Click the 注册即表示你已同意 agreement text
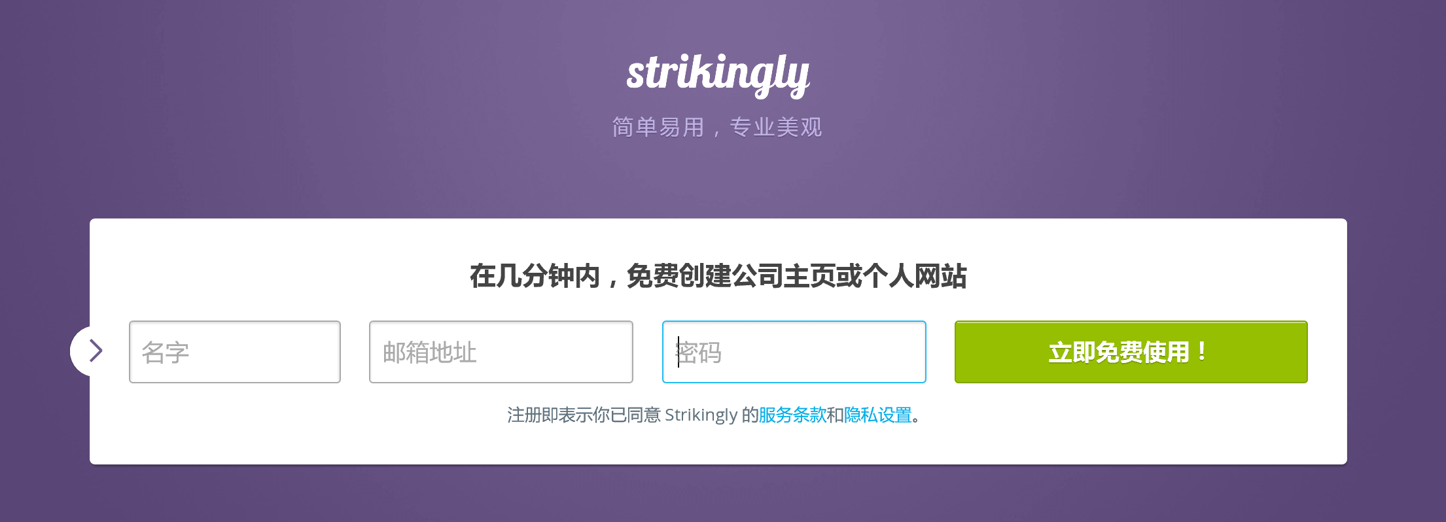 pyautogui.click(x=584, y=415)
